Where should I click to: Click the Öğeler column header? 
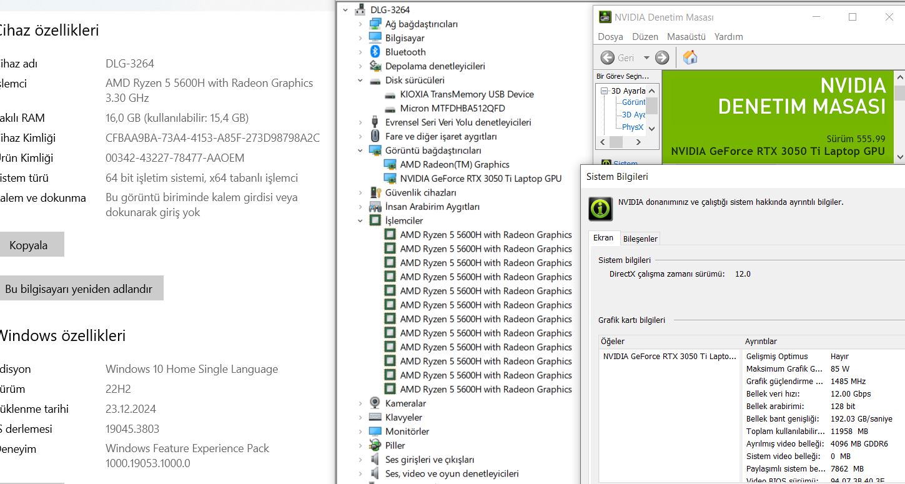(670, 342)
